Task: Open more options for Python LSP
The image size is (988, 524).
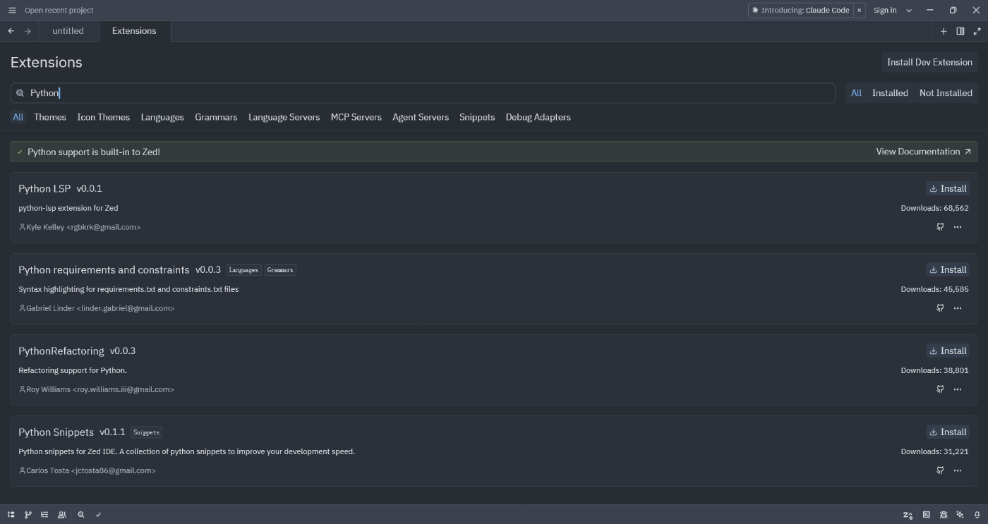Action: [958, 227]
